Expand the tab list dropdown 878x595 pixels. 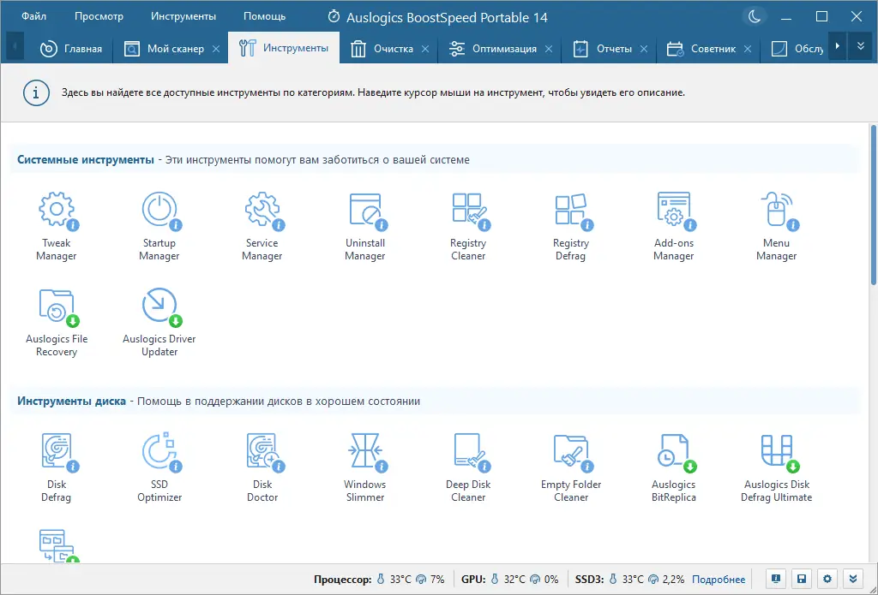860,46
